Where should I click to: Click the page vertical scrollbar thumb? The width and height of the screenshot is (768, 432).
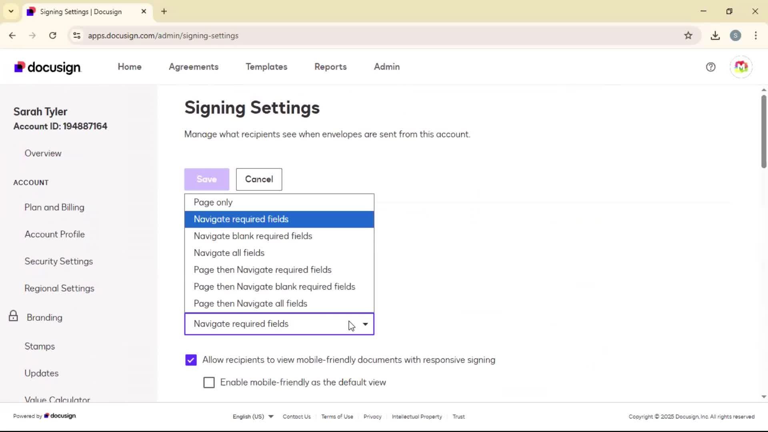coord(764,131)
